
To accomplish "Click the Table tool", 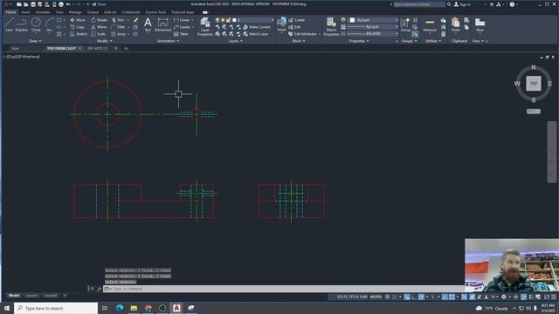I will click(x=181, y=34).
